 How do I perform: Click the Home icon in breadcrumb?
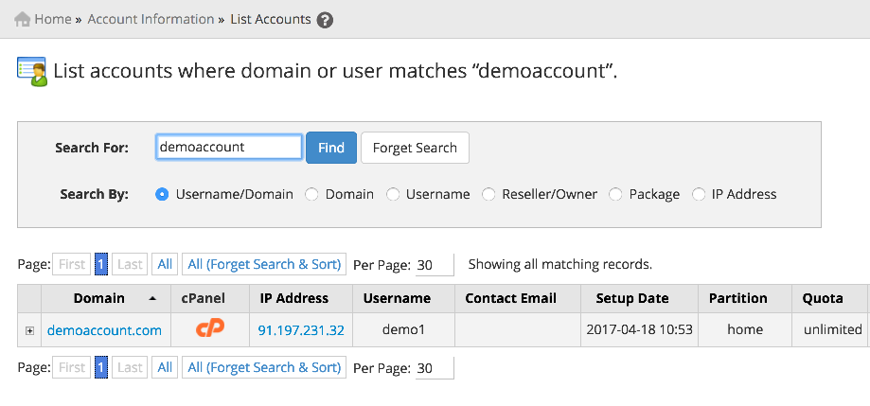(x=23, y=19)
